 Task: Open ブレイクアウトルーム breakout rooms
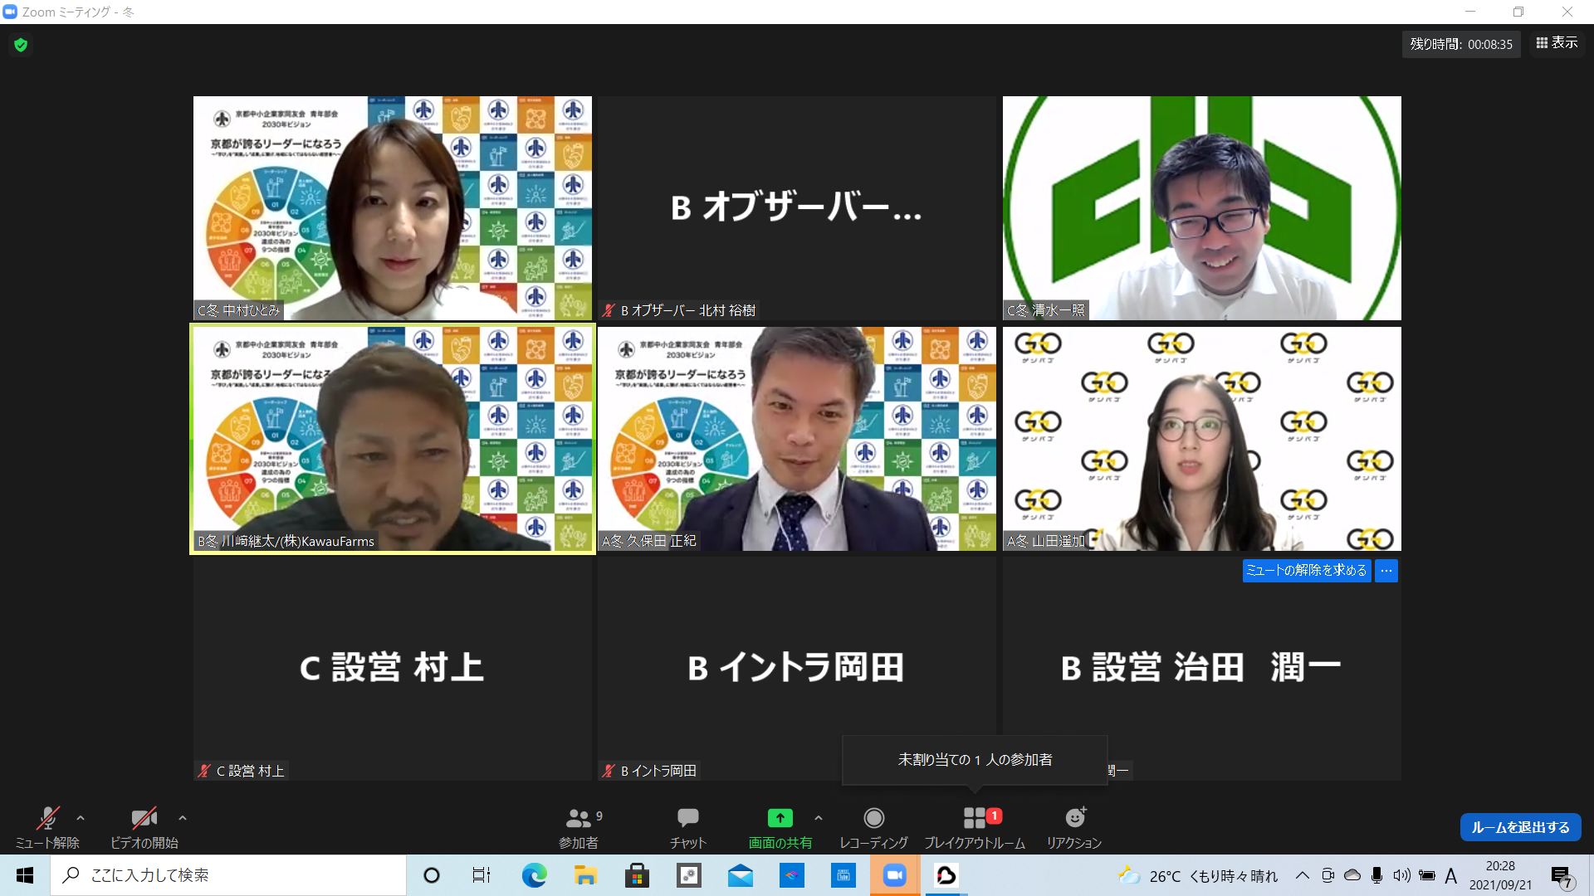(x=975, y=826)
